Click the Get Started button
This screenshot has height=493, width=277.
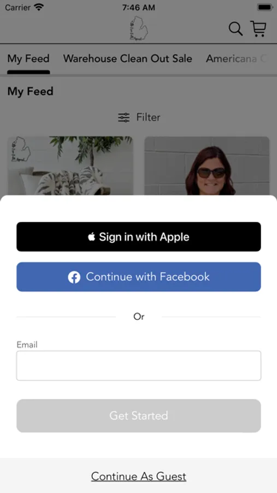pyautogui.click(x=139, y=416)
